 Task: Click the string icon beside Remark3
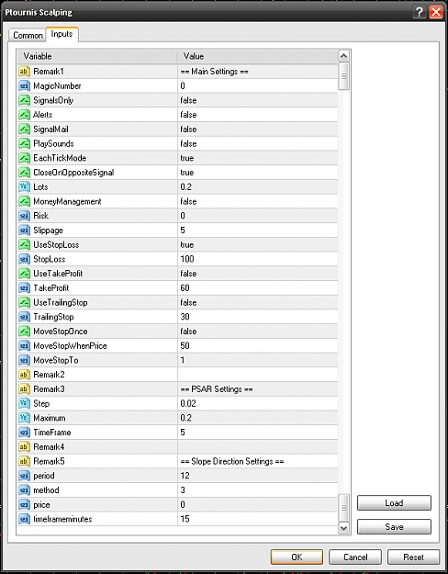[24, 389]
